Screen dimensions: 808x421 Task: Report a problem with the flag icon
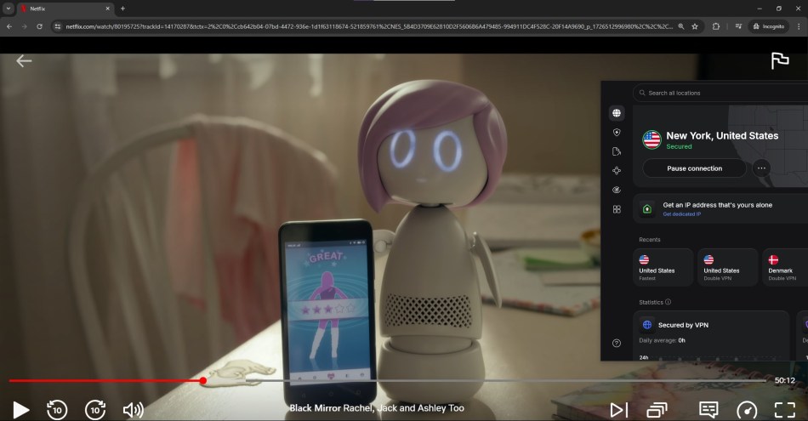pos(780,60)
